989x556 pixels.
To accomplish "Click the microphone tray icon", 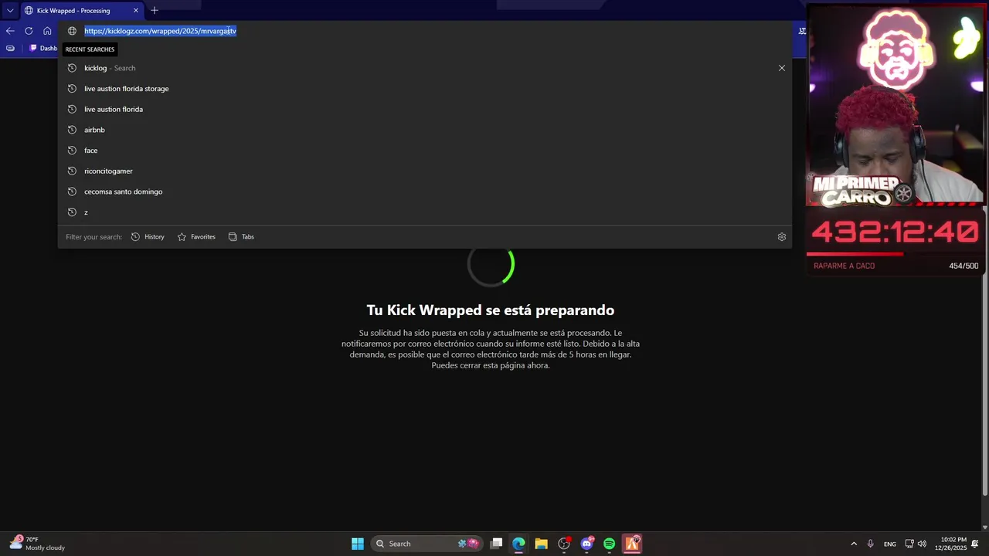I will pos(871,544).
